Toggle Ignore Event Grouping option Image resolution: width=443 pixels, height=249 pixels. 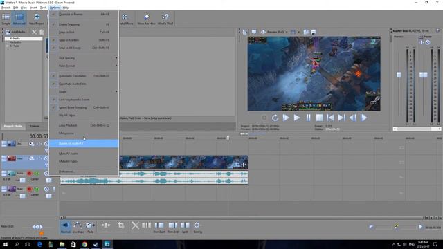point(84,108)
